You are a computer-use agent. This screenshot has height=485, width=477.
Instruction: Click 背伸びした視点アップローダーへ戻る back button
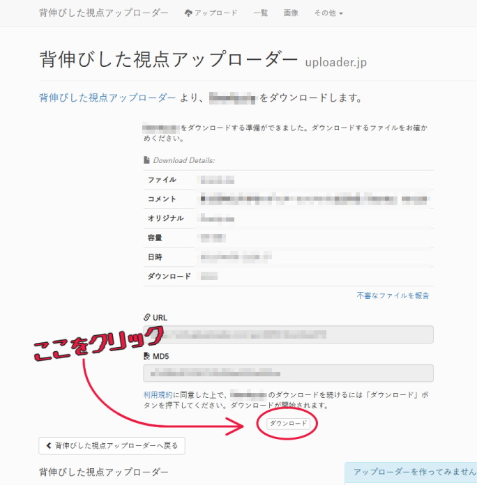(x=112, y=446)
